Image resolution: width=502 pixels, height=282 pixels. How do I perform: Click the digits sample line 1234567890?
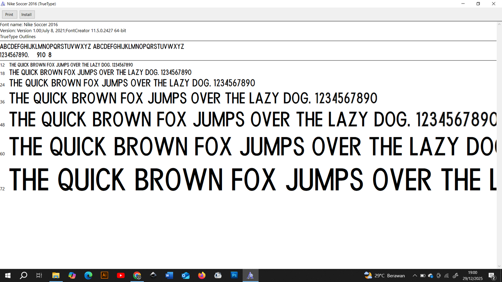[26, 55]
